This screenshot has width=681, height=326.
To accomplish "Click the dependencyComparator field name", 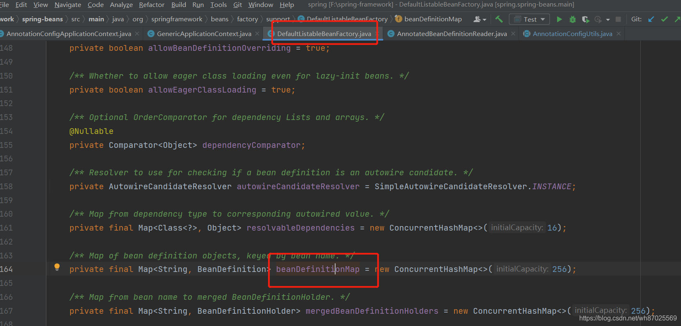I will [x=251, y=145].
